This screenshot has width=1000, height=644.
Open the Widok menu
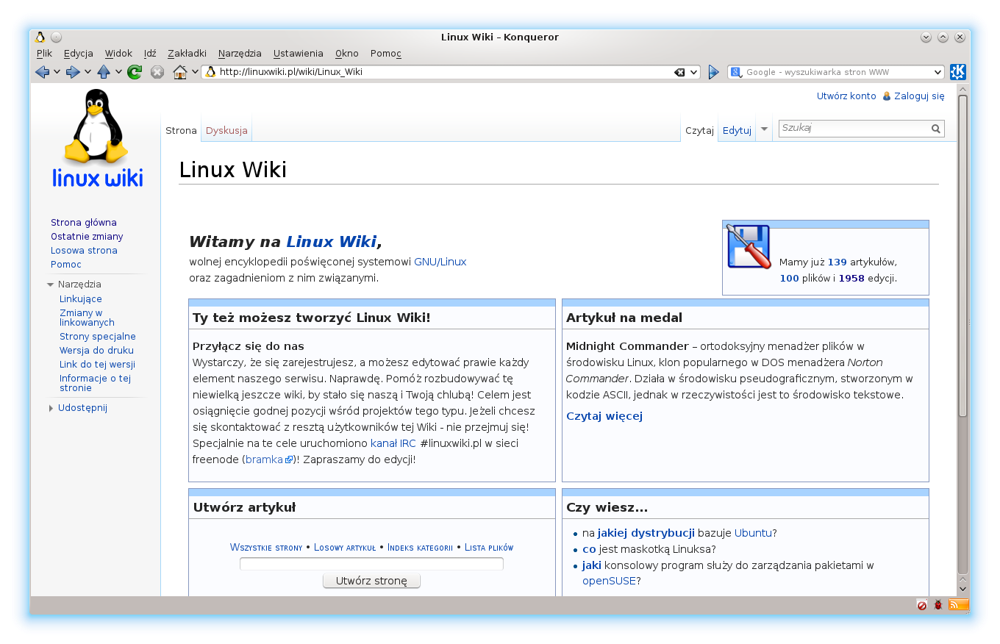(118, 53)
